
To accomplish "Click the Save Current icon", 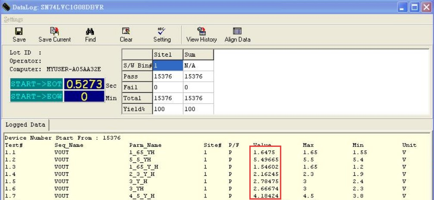I will tap(54, 31).
